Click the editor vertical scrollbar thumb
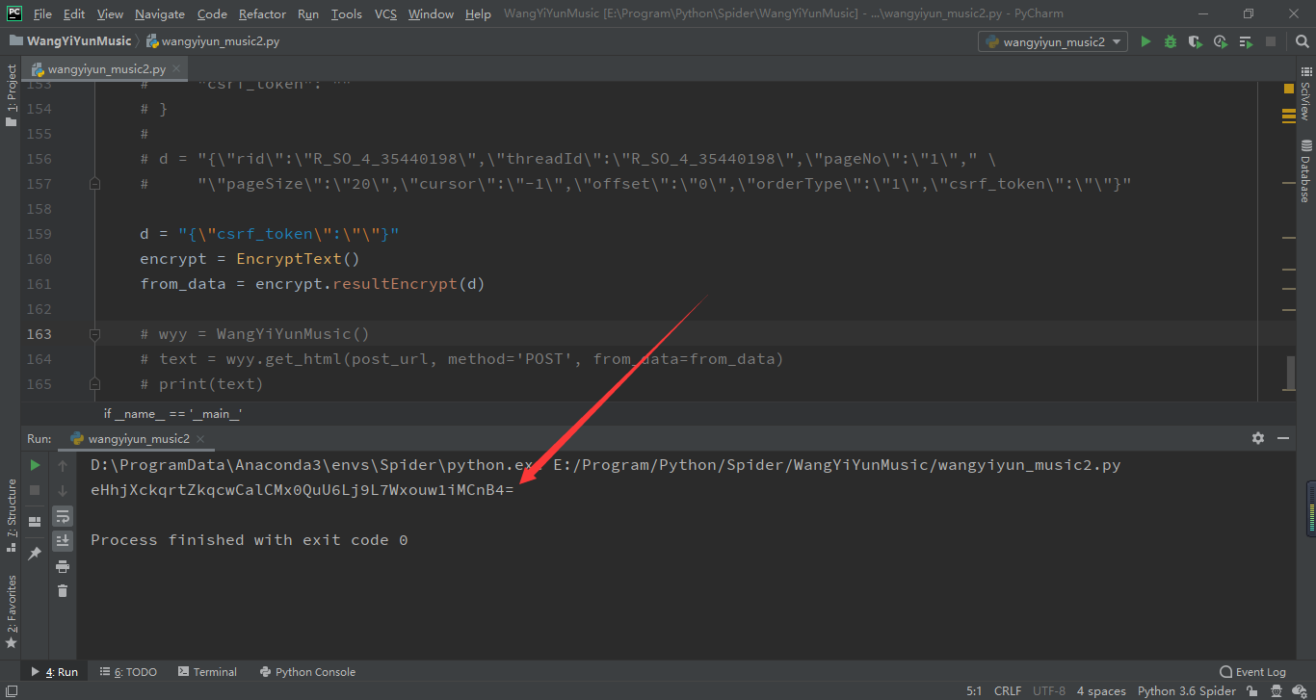This screenshot has width=1316, height=700. (x=1290, y=374)
